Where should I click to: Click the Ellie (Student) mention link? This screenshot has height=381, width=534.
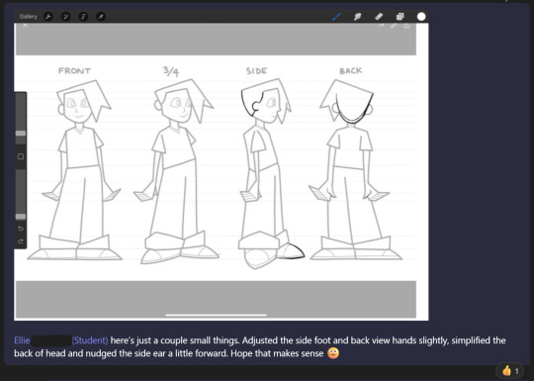(61, 340)
